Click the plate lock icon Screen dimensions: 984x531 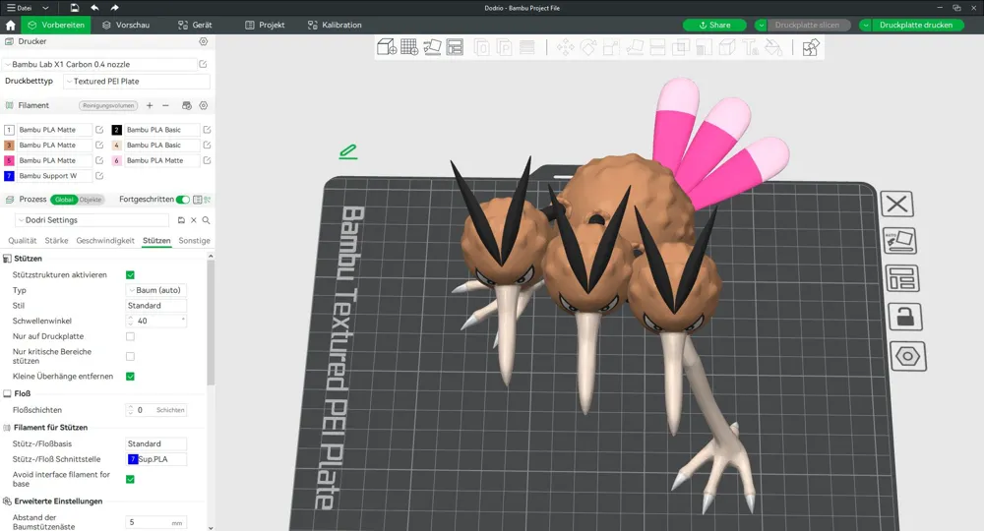(905, 317)
